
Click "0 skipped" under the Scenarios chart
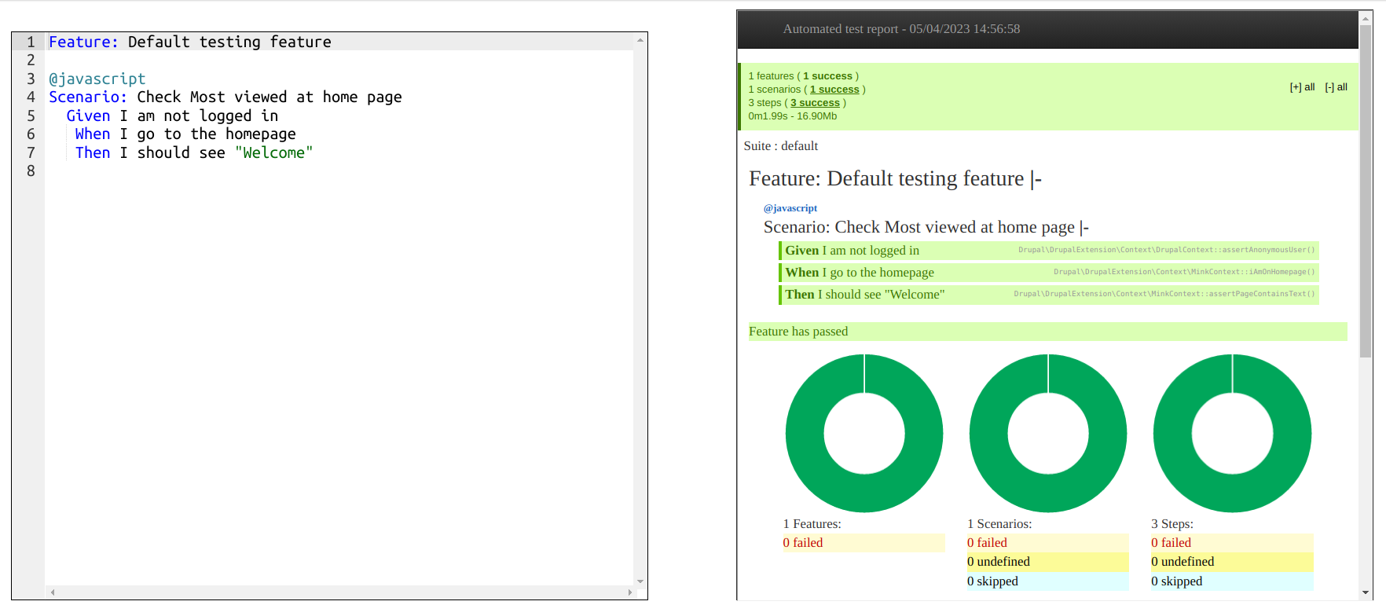pyautogui.click(x=1048, y=581)
